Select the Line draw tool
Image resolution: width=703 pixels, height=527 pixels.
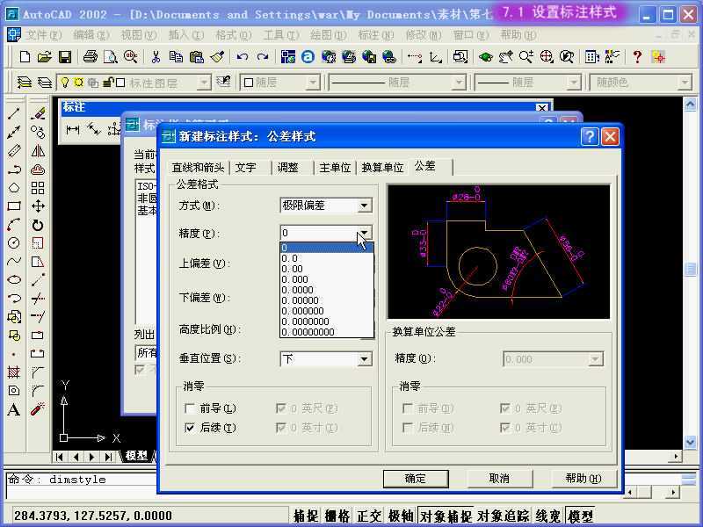13,114
